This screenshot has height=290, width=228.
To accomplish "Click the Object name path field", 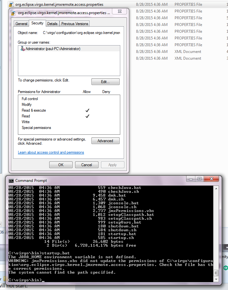I will click(81, 33).
